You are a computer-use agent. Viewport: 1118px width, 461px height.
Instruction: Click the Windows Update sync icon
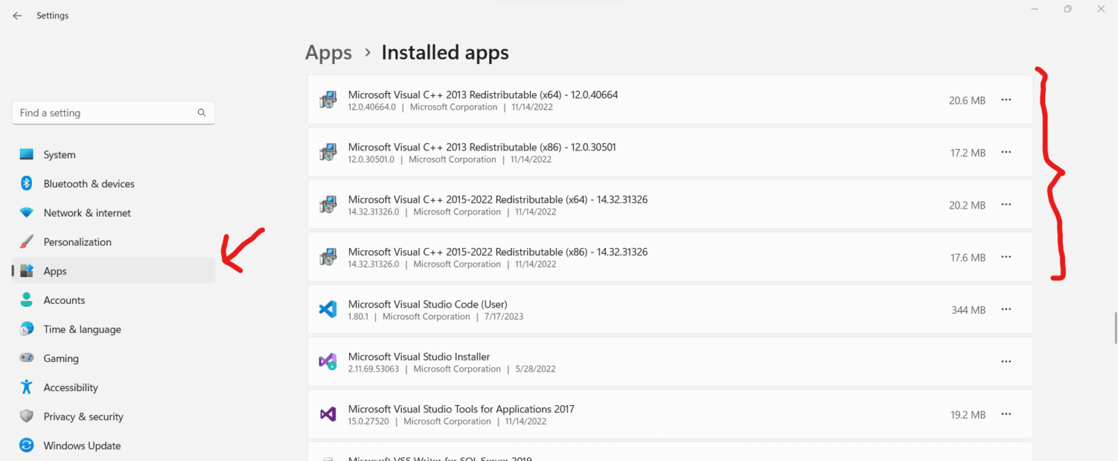(x=27, y=446)
